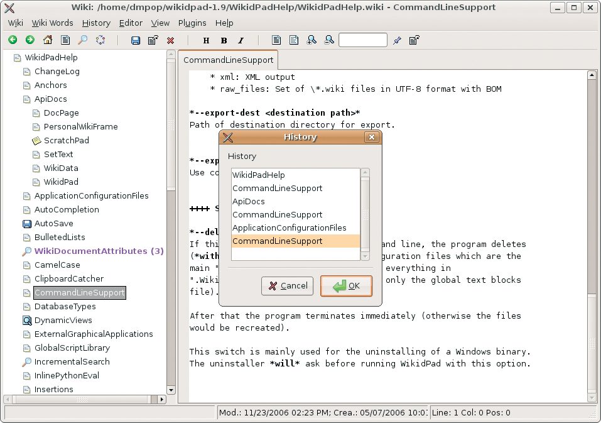Select WikiData in the tree

[61, 168]
